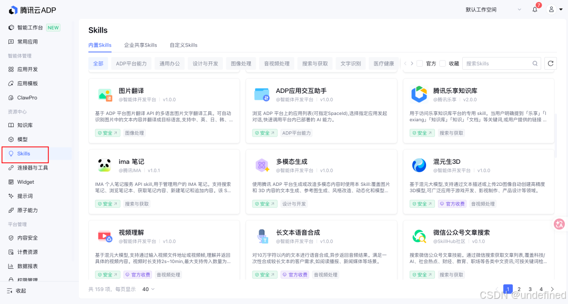
Task: Filter by 医疗健康 category
Action: (384, 64)
